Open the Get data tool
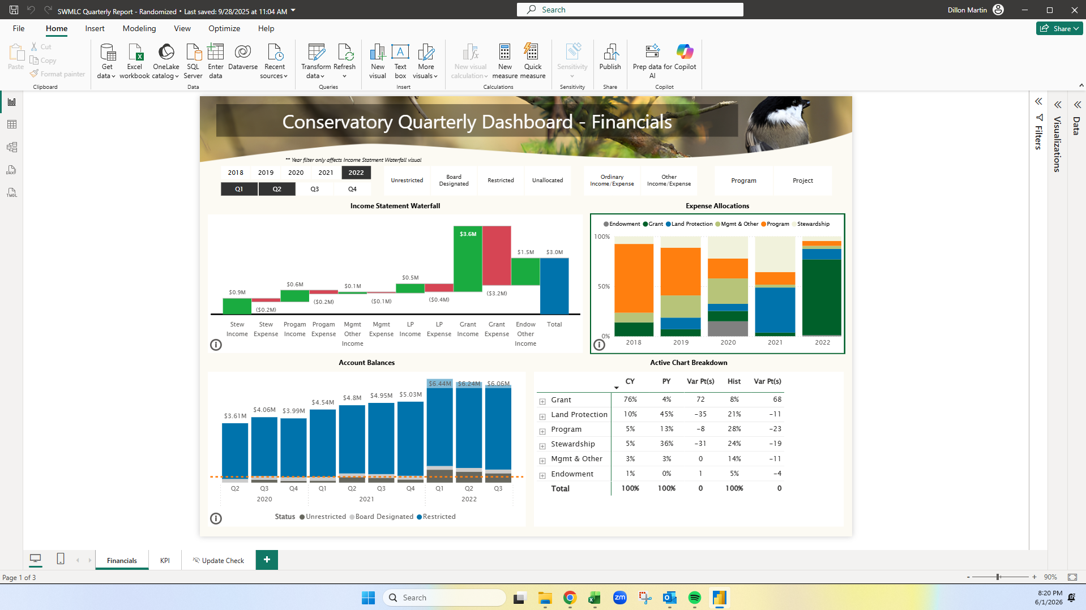Viewport: 1086px width, 610px height. pos(106,61)
